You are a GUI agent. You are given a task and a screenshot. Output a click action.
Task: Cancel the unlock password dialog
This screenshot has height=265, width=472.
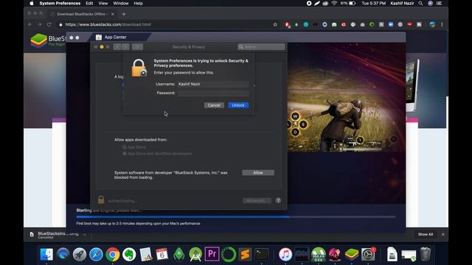pyautogui.click(x=214, y=105)
